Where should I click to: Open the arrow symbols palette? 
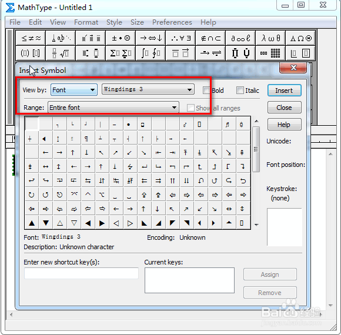[151, 38]
